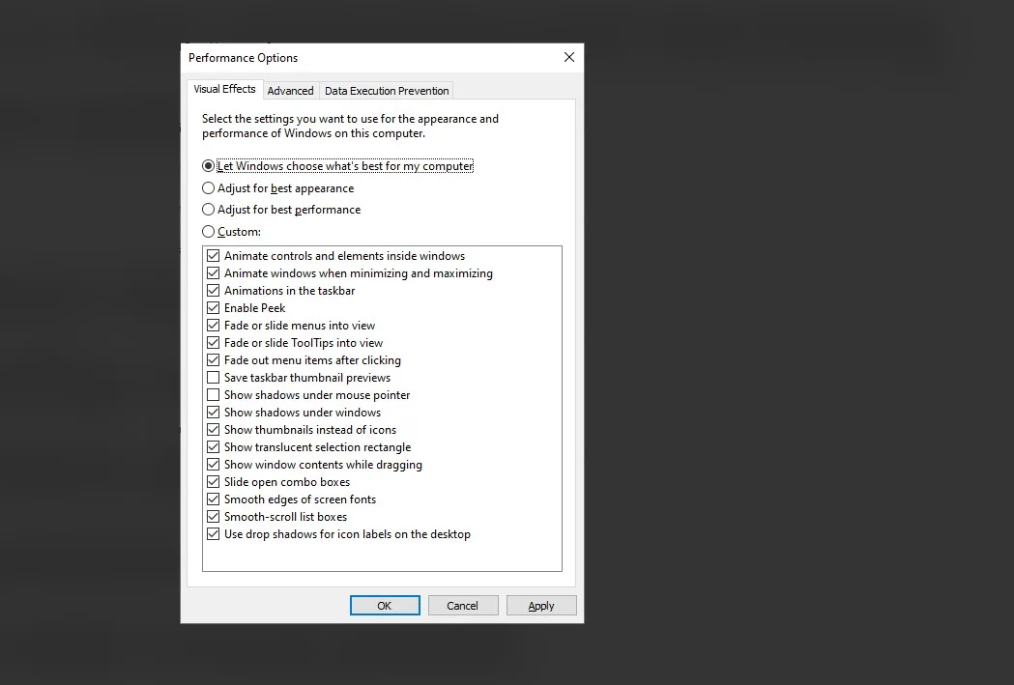Open the Data Execution Prevention tab
The width and height of the screenshot is (1014, 685).
coord(387,91)
